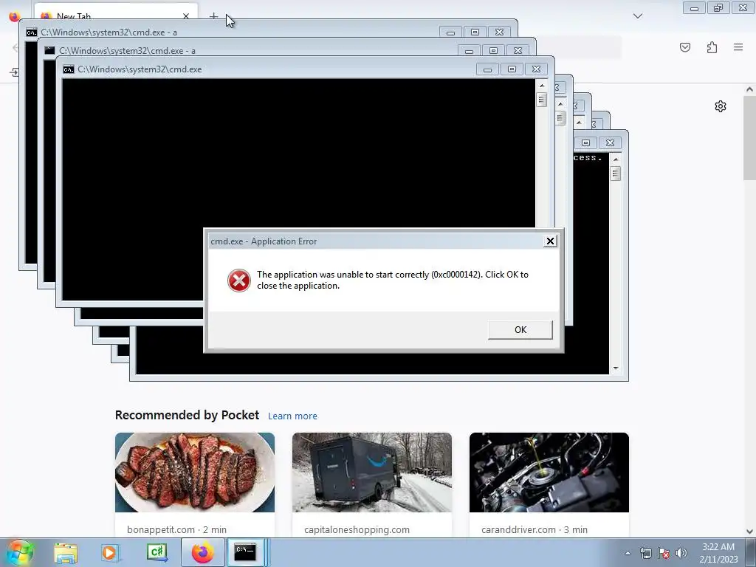The width and height of the screenshot is (756, 567).
Task: Close the New Tab tab
Action: click(x=186, y=16)
